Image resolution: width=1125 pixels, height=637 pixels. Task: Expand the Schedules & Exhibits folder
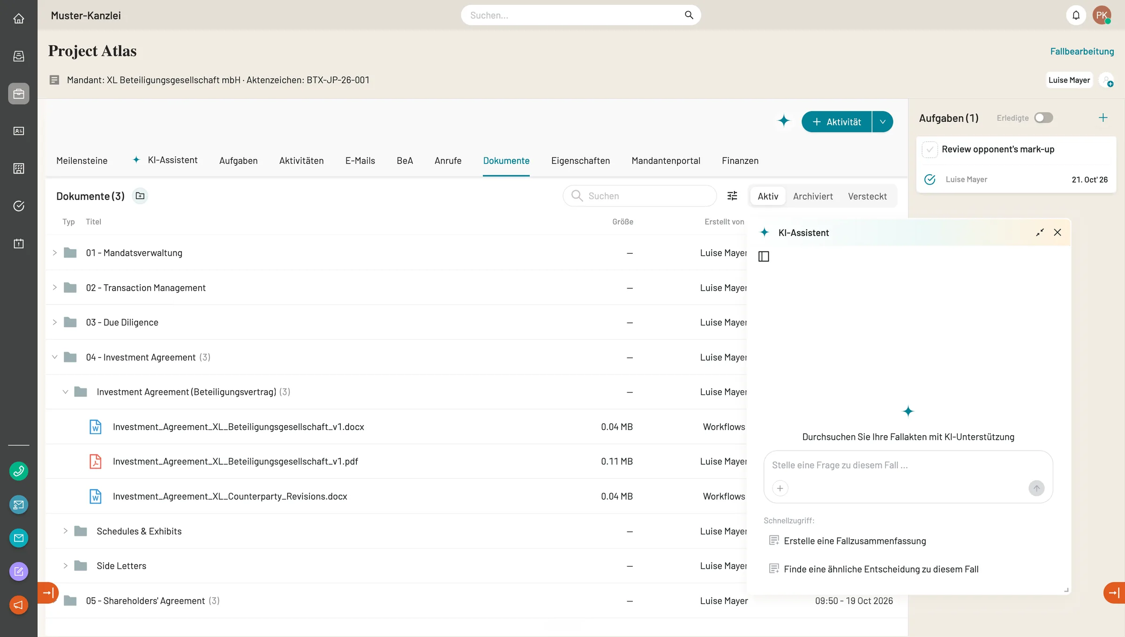(x=66, y=531)
